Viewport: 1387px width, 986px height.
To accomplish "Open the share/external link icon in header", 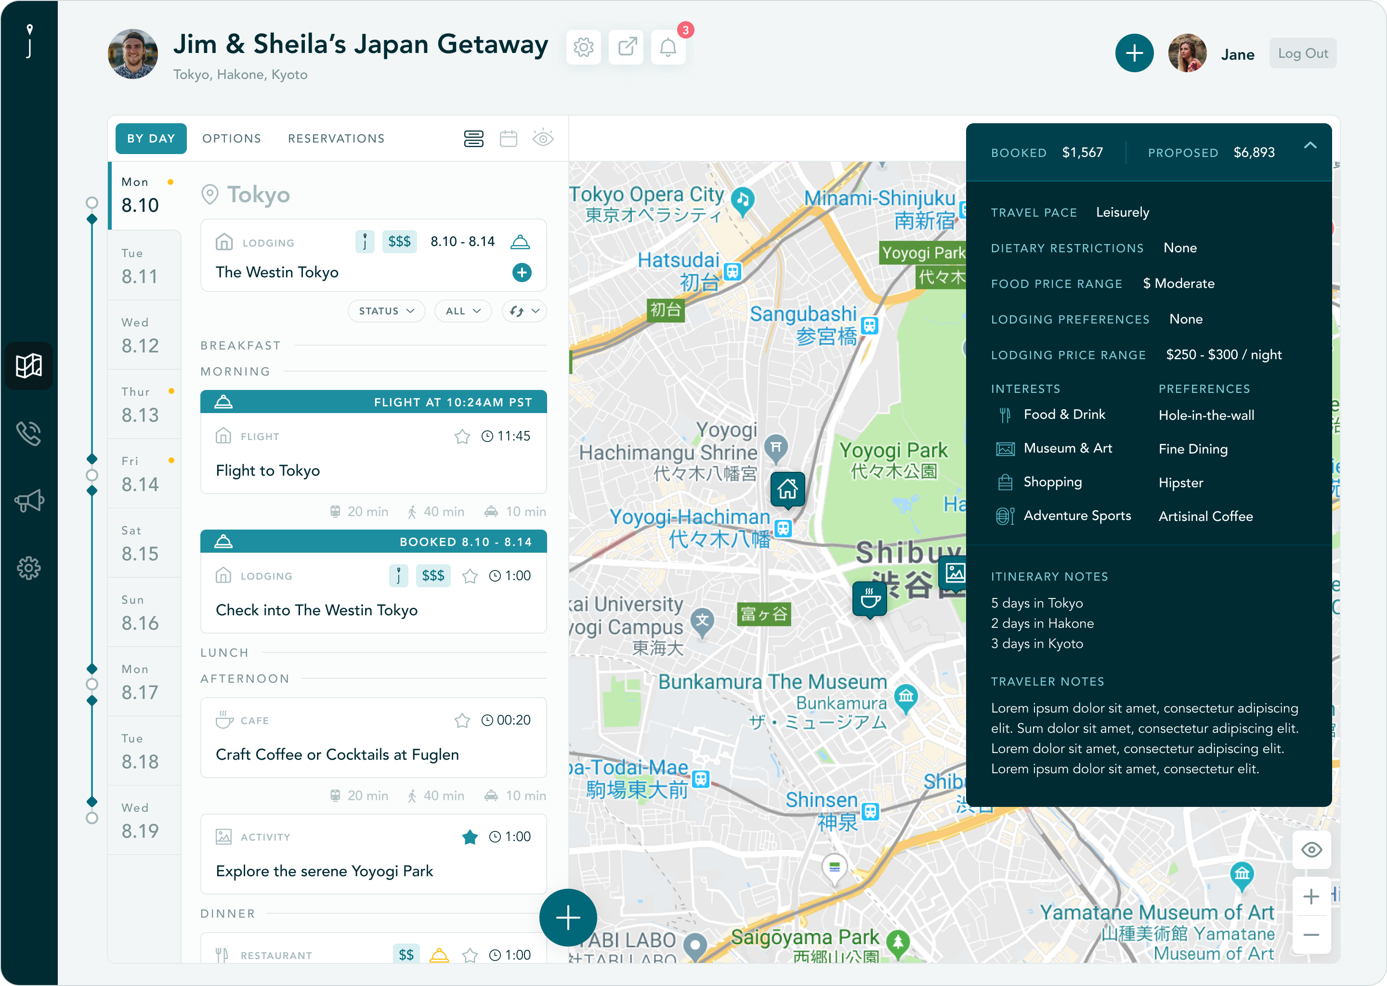I will [x=626, y=47].
